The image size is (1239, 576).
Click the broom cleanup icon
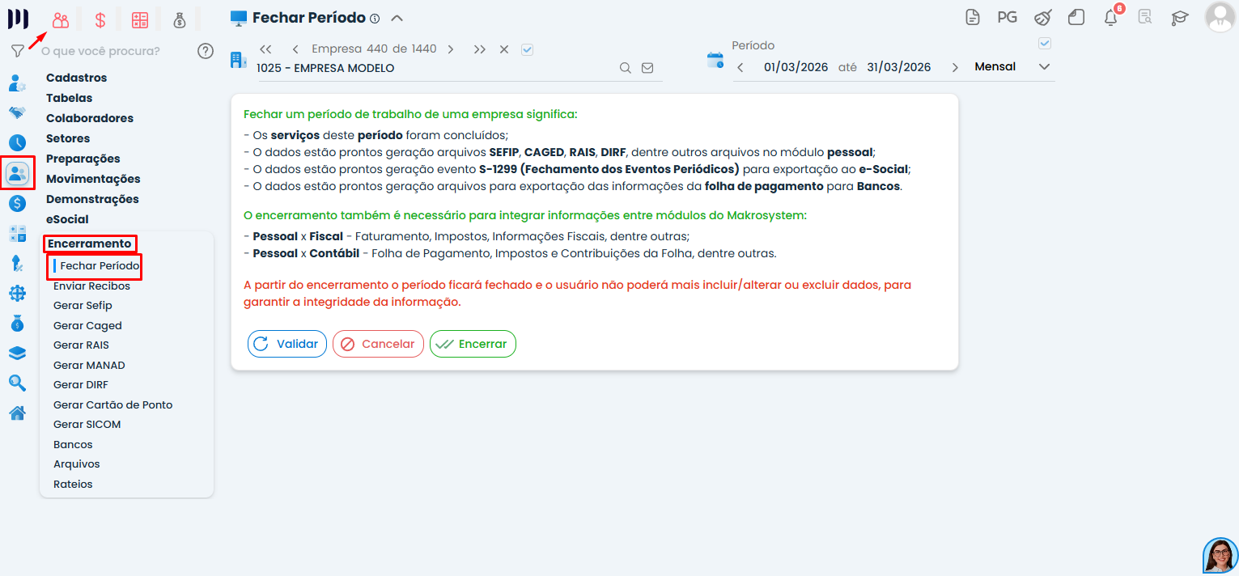pos(1043,17)
